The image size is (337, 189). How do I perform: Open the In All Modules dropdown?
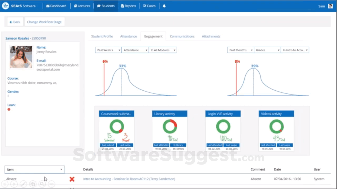163,50
